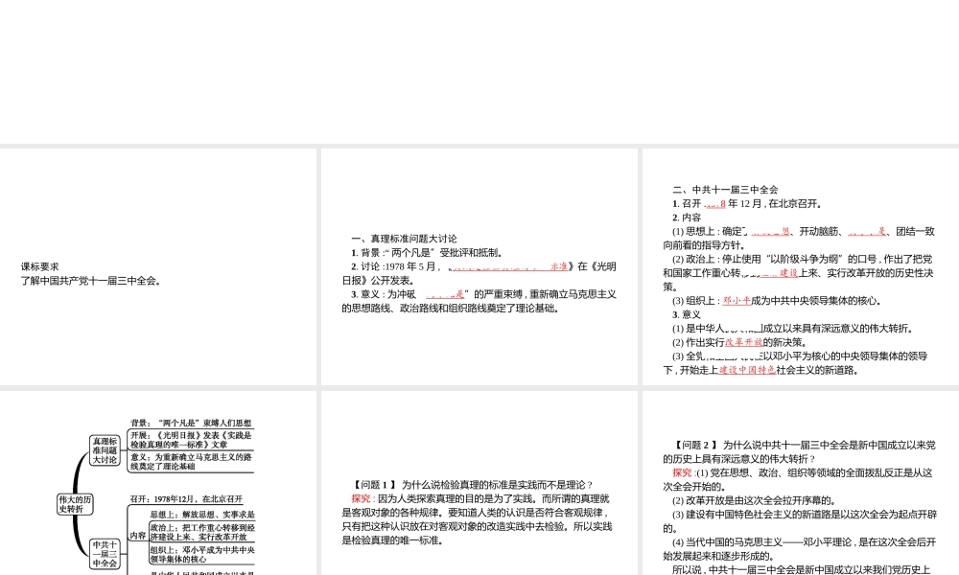Image resolution: width=959 pixels, height=575 pixels.
Task: Open the slide thumbnail showing 课标要求
Action: [158, 266]
